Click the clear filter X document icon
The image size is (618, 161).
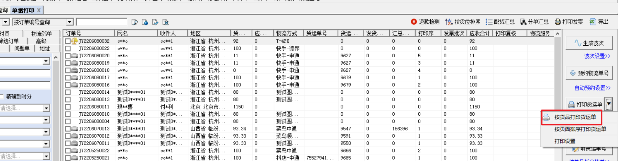(166, 22)
